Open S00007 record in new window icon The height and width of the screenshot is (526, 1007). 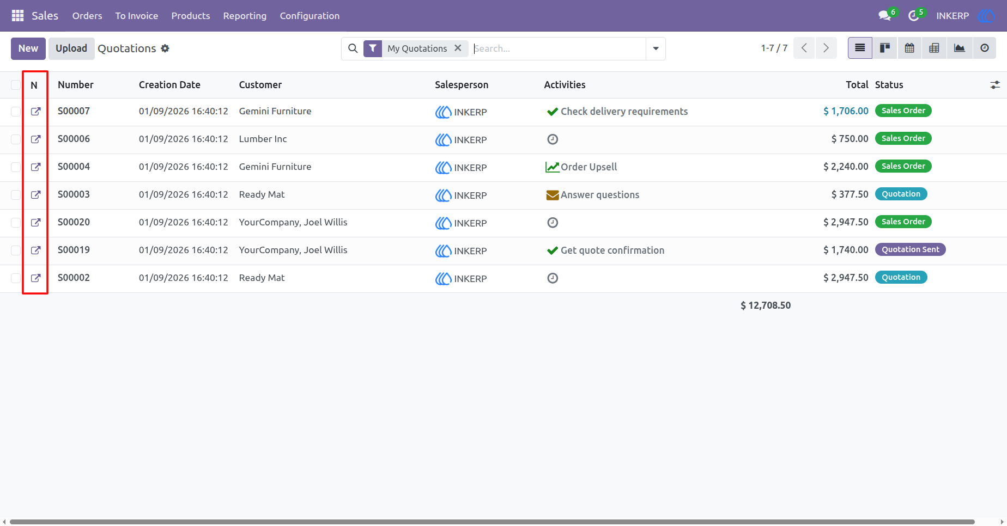click(x=35, y=111)
